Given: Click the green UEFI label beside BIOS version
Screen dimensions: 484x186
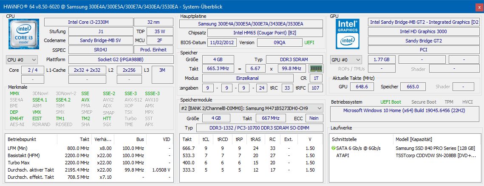Looking at the screenshot, I should coord(310,42).
